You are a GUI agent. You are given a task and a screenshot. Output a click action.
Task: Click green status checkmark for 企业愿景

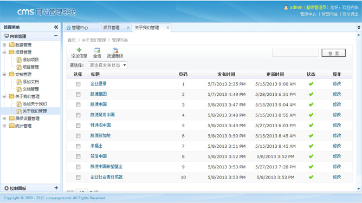coord(311,84)
